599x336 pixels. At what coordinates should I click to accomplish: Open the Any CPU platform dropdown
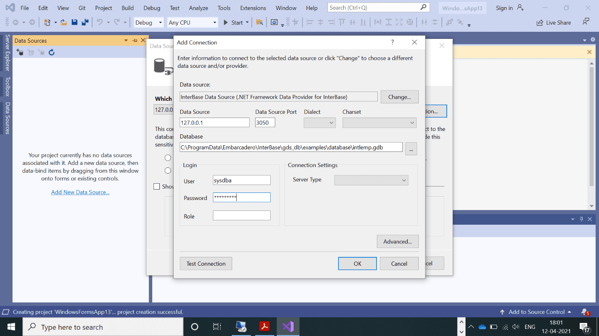[192, 23]
